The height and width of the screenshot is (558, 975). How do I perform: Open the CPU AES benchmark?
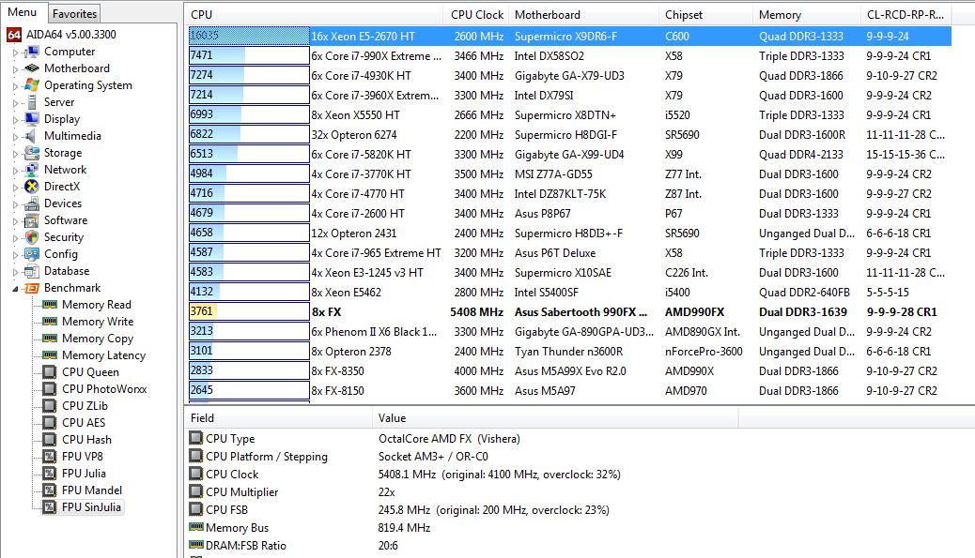pyautogui.click(x=84, y=423)
